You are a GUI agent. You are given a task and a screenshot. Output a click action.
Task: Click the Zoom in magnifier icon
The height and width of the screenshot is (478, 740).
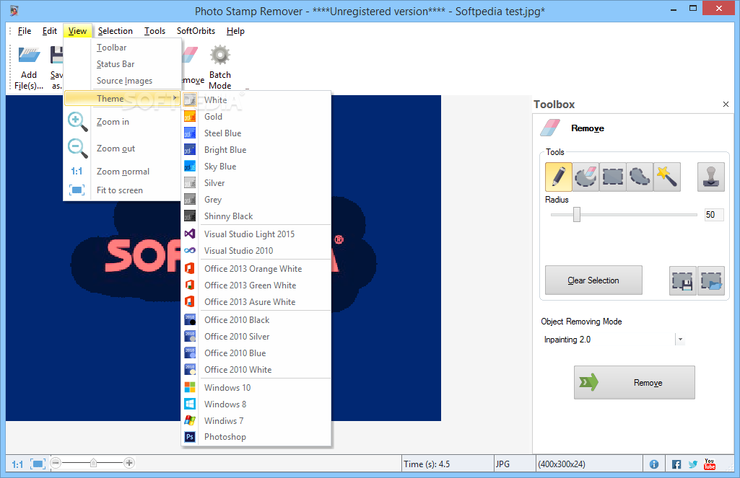pyautogui.click(x=77, y=122)
